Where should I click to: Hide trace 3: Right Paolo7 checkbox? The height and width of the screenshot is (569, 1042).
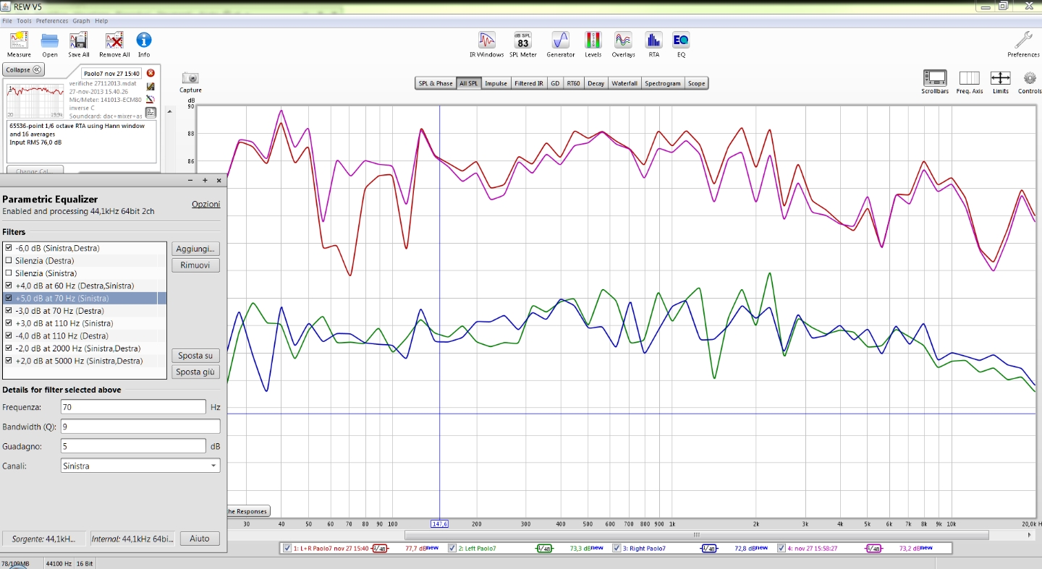pos(617,548)
